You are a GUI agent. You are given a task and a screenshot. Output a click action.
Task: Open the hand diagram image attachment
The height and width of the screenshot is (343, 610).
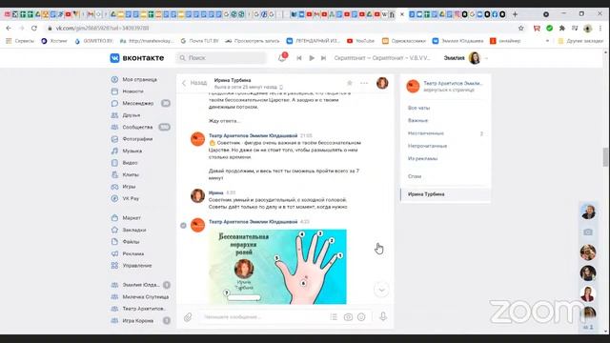point(277,267)
